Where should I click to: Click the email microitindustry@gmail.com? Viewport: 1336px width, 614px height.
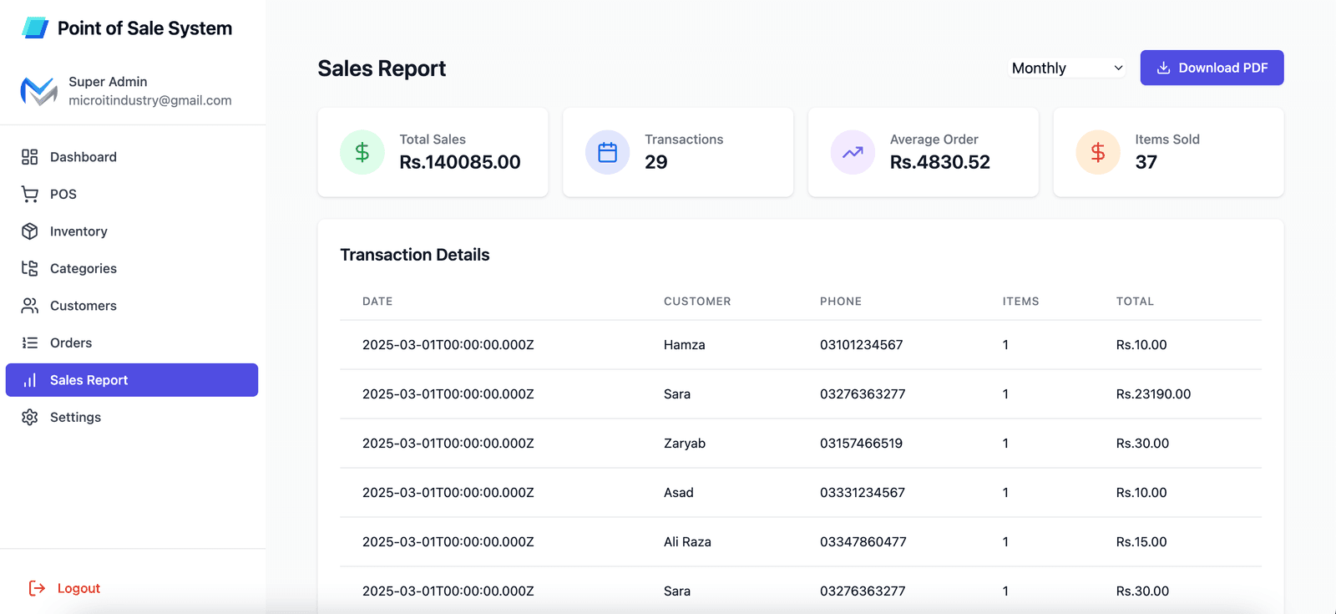[x=150, y=100]
